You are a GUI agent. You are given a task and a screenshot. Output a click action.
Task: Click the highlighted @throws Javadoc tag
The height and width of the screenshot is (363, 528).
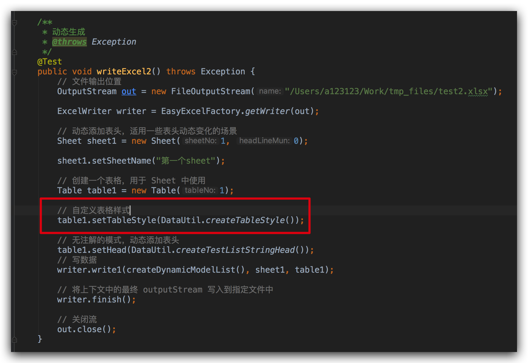(69, 42)
